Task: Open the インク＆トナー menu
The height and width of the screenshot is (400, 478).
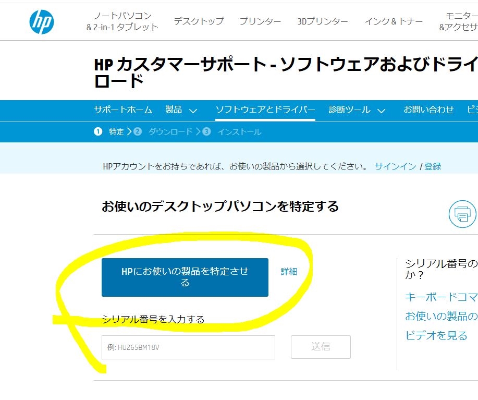Action: (394, 21)
